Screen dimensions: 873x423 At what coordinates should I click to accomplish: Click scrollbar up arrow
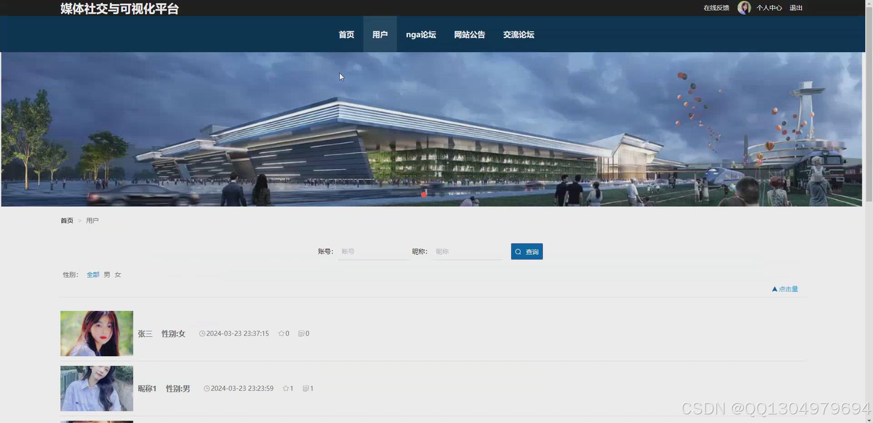[869, 3]
